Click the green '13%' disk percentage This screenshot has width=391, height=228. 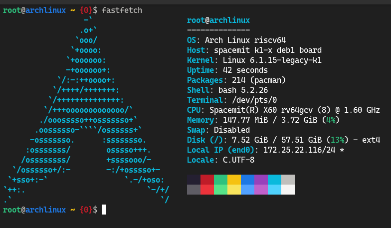pyautogui.click(x=338, y=140)
